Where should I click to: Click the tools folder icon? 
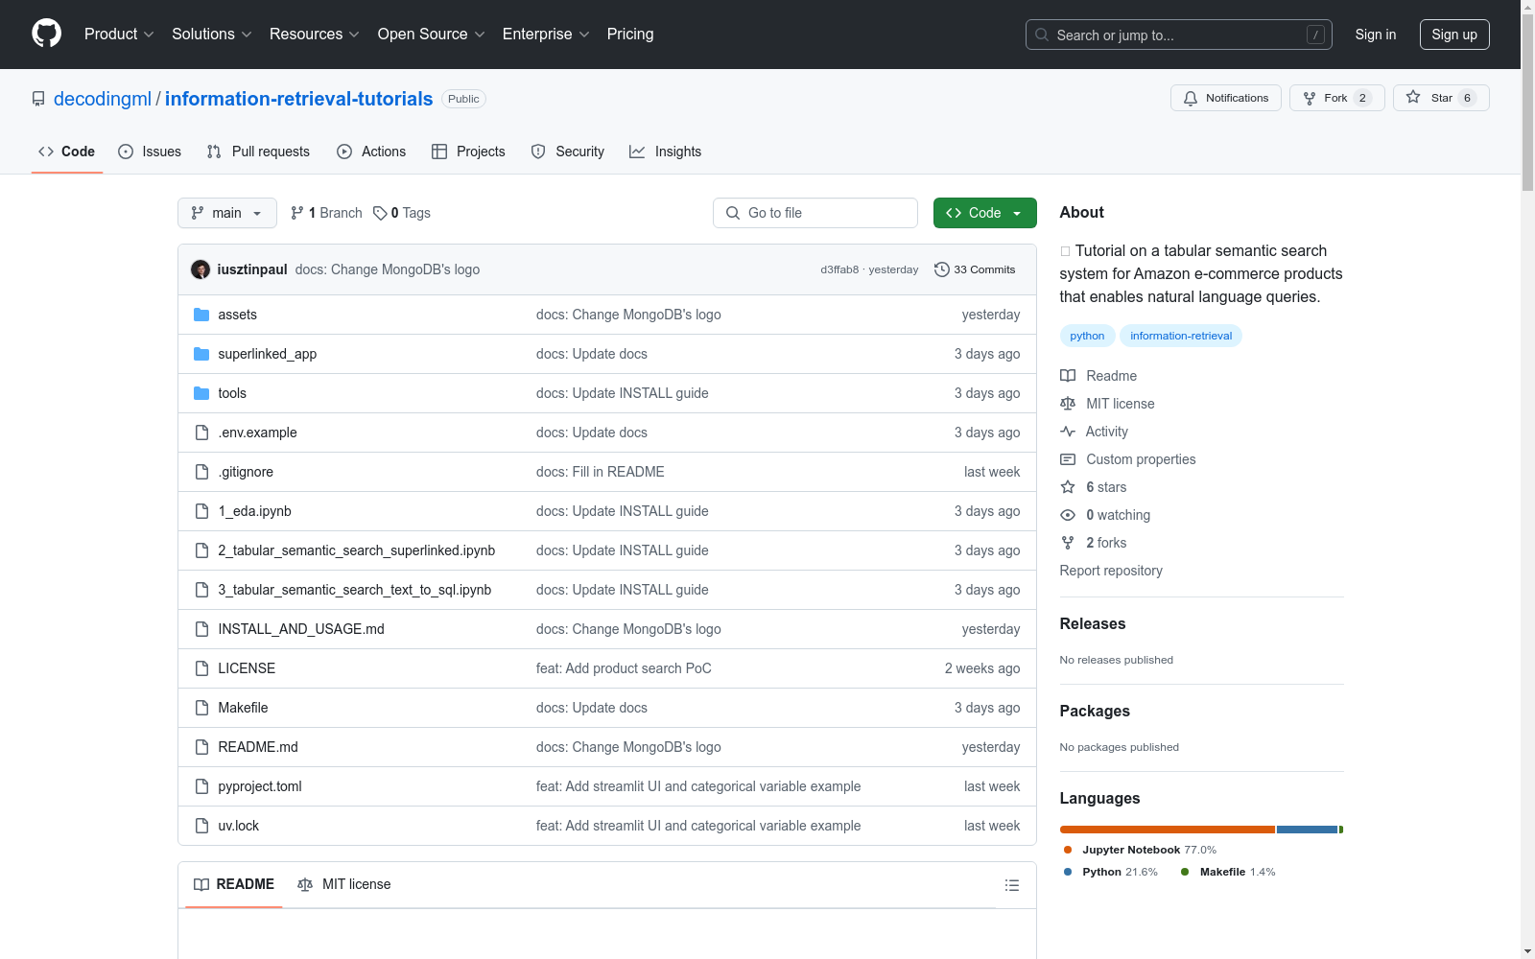pyautogui.click(x=201, y=393)
